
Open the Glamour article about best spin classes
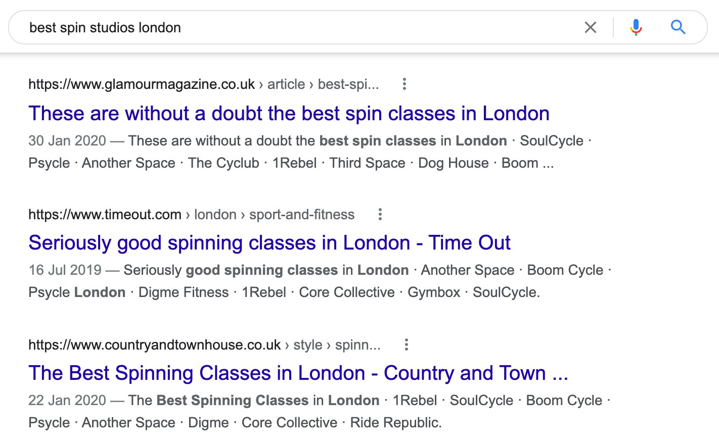289,113
